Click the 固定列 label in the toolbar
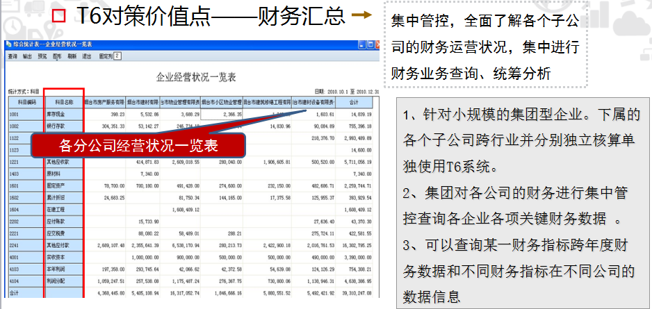Viewport: 652px width, 309px height. 106,56
